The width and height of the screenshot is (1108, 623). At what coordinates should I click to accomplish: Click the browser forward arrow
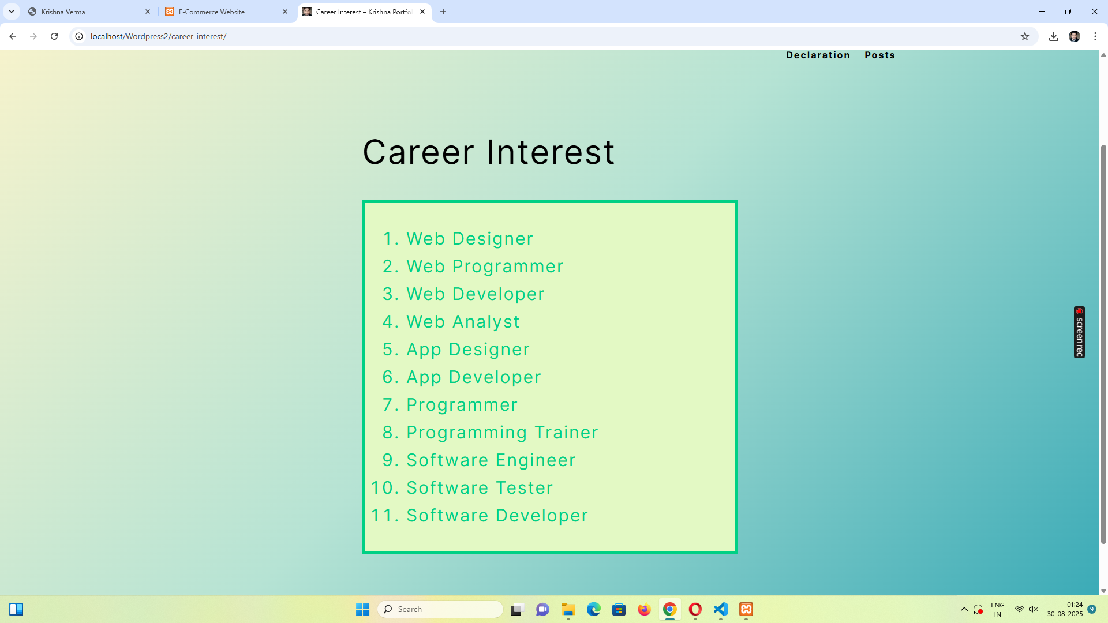point(33,36)
